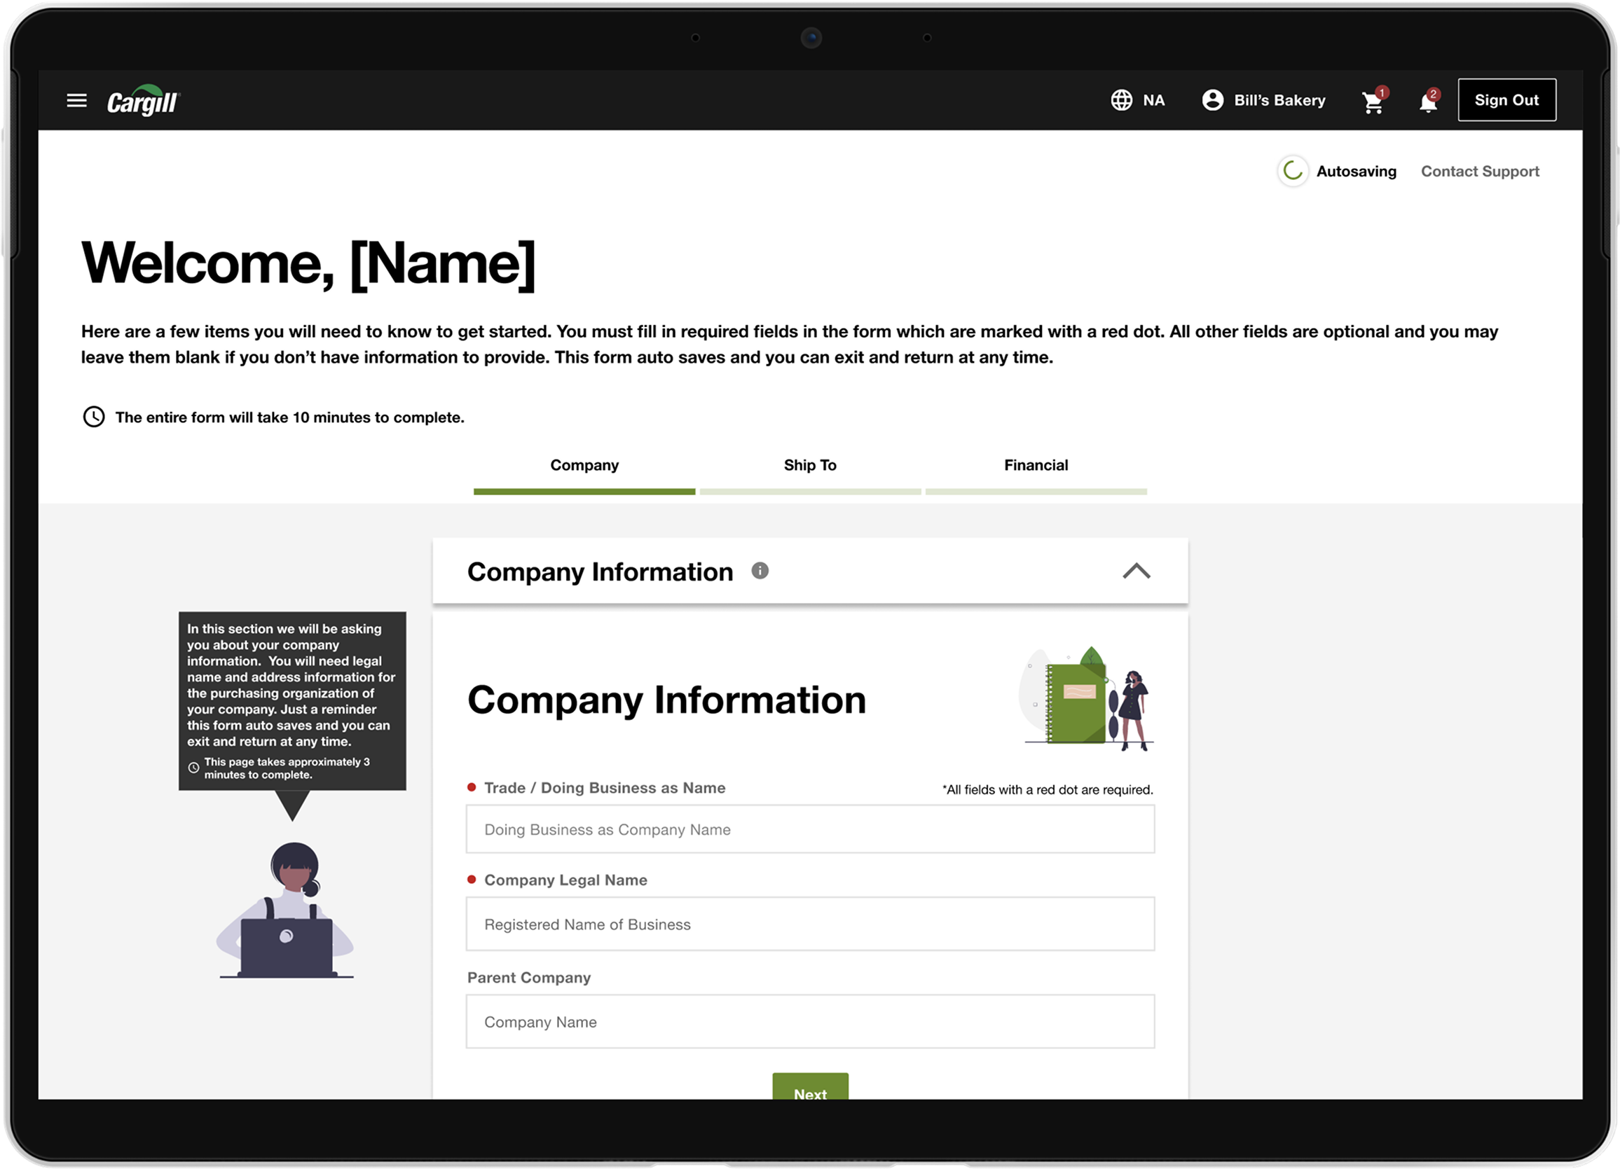Select the NA region label

coord(1153,101)
